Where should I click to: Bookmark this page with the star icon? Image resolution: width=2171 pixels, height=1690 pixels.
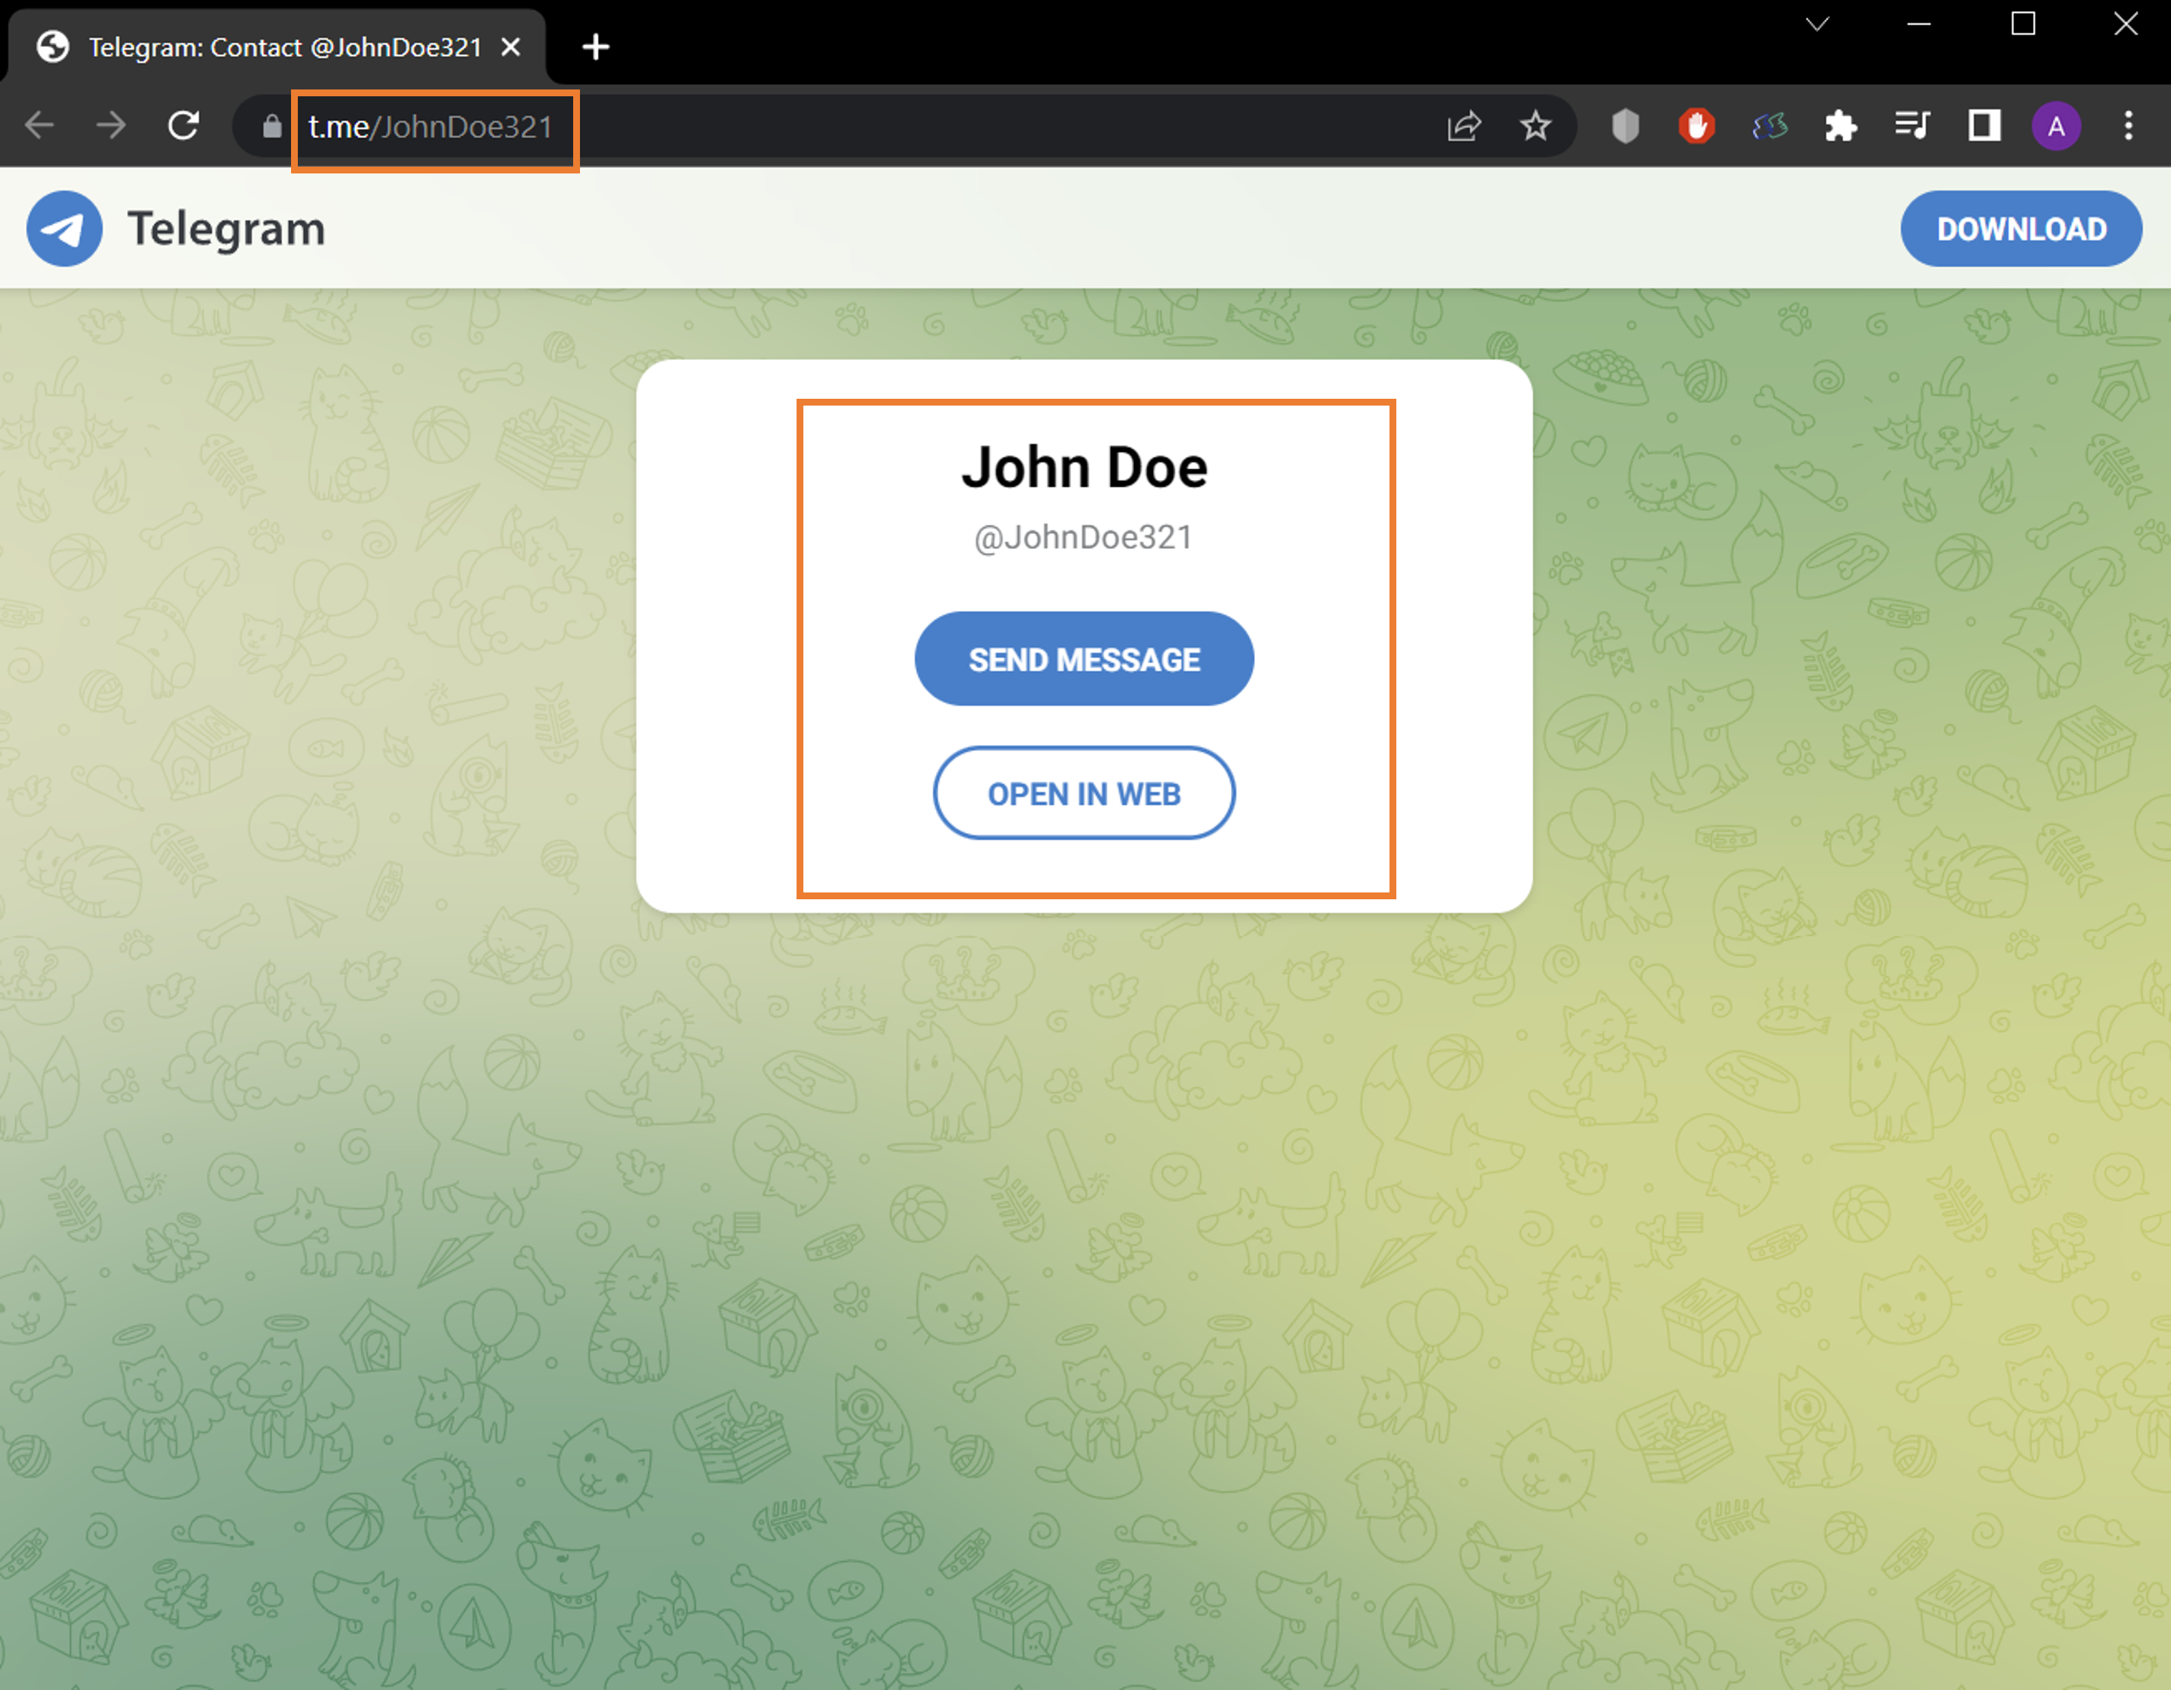[x=1536, y=126]
